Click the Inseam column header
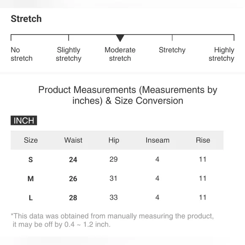Image resolution: width=245 pixels, height=245 pixels. pos(158,140)
